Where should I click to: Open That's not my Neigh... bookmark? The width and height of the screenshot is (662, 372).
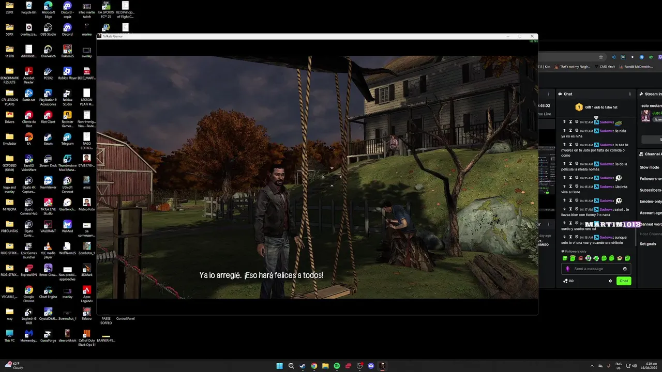tap(573, 67)
